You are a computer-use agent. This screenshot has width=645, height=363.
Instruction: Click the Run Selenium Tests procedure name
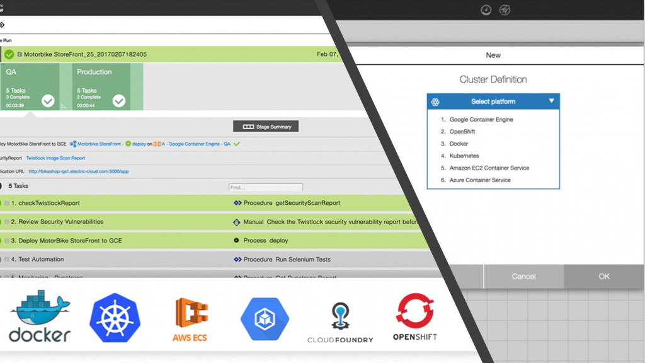point(303,259)
